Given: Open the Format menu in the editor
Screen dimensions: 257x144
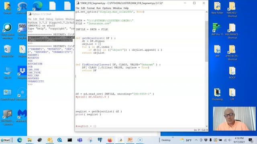Looking at the screenshot, I should 91,8.
